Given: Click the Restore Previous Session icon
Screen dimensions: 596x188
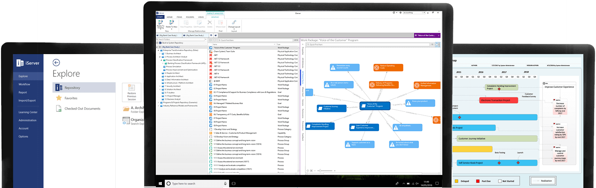Looking at the screenshot, I should (x=132, y=87).
